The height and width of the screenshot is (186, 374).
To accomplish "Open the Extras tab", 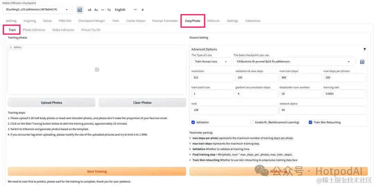I will (47, 21).
